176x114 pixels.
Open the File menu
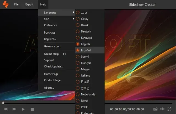16,4
